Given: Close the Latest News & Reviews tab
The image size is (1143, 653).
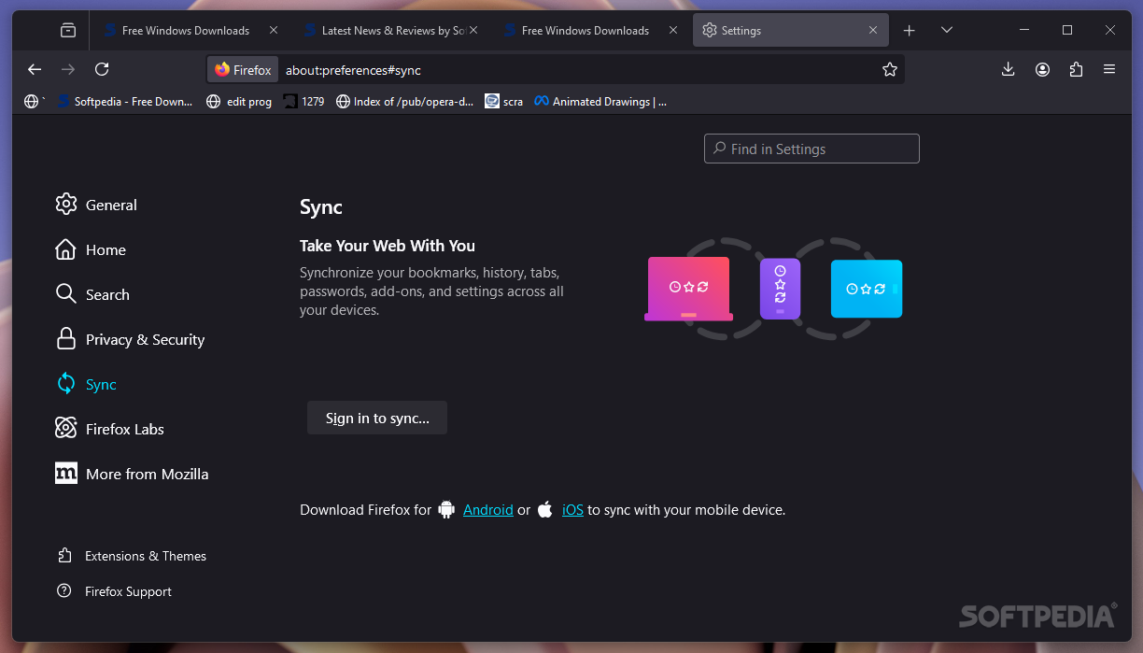Looking at the screenshot, I should (473, 31).
